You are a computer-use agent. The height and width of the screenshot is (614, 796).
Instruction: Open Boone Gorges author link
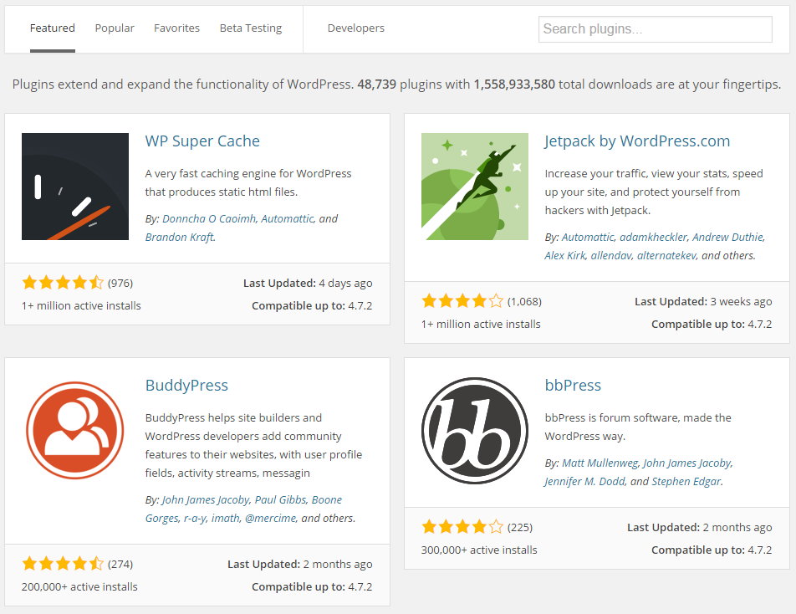[243, 509]
